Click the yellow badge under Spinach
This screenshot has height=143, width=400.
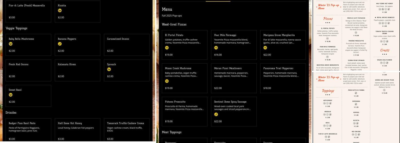[109, 69]
